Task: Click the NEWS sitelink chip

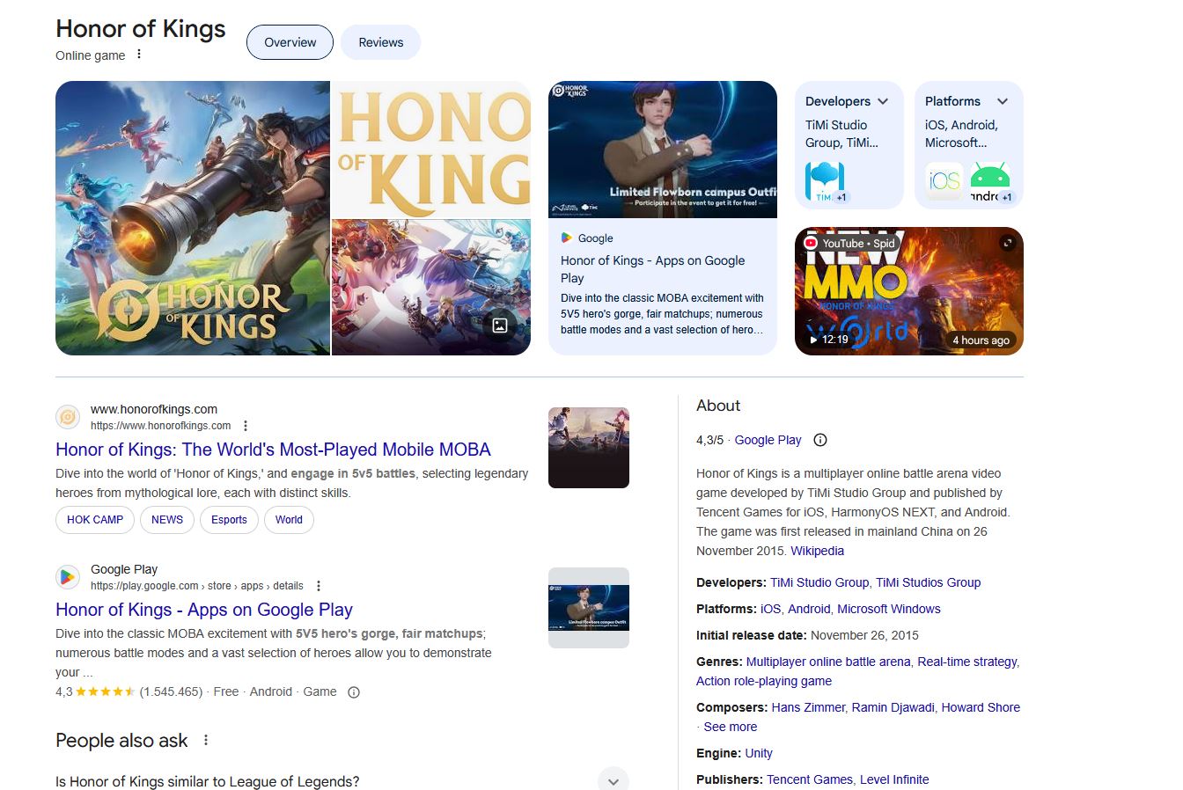Action: coord(167,520)
